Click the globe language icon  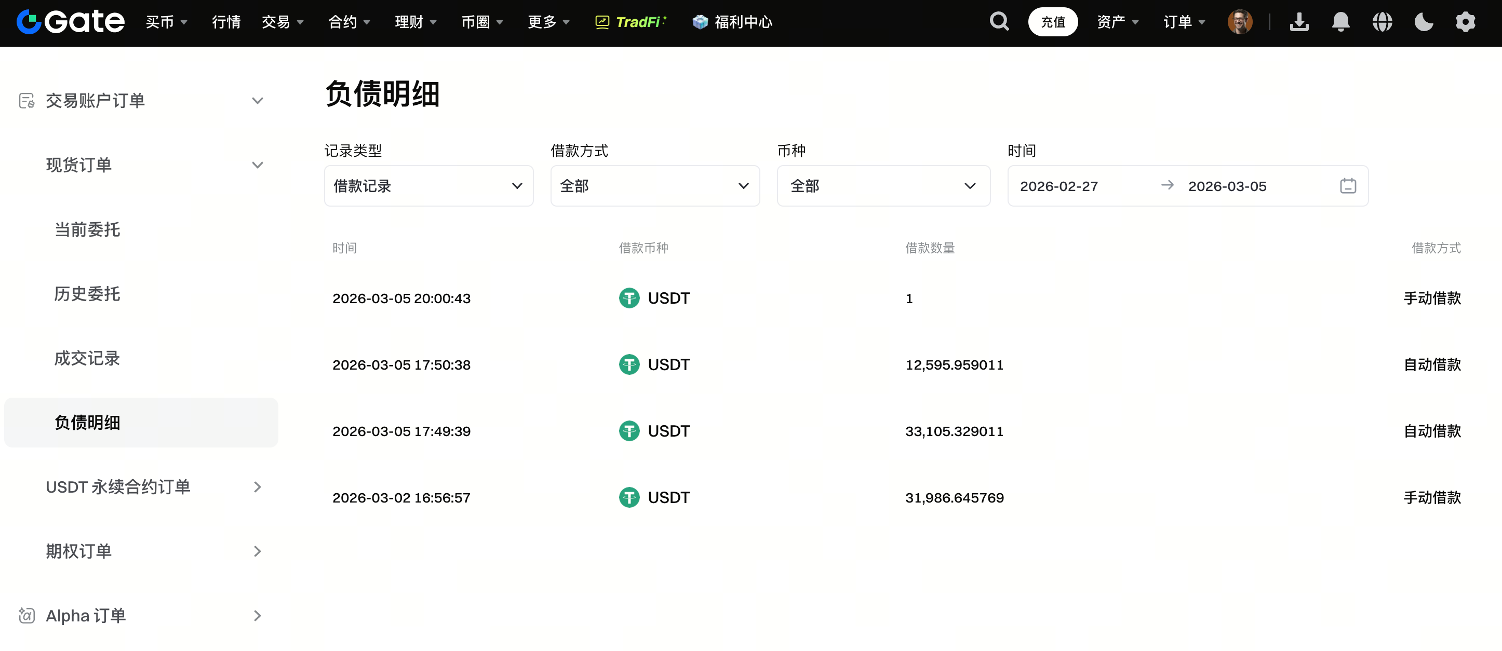click(x=1382, y=22)
